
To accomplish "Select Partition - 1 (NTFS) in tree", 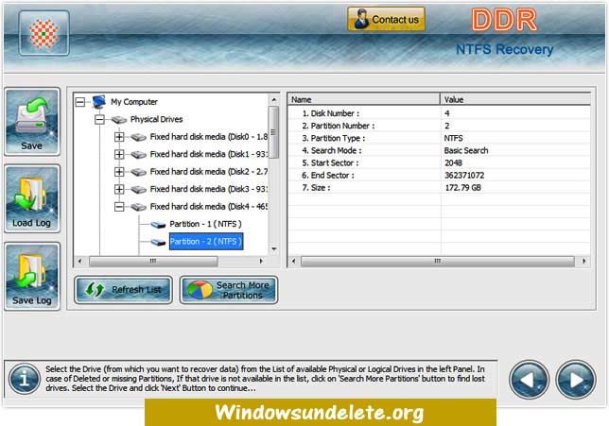I will coord(205,224).
